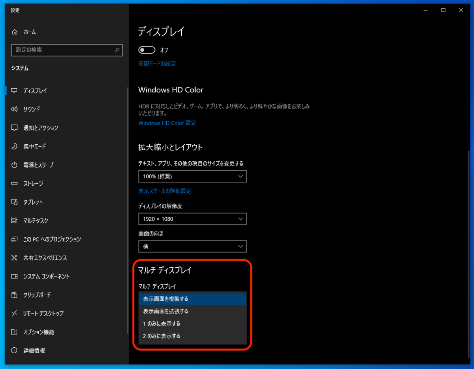Click the Projecting to this PC icon
474x369 pixels.
click(15, 239)
